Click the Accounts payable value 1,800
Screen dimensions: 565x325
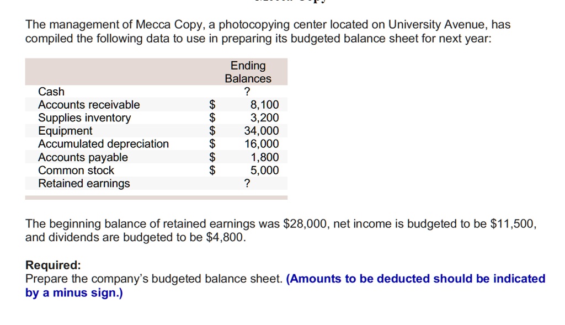point(264,157)
